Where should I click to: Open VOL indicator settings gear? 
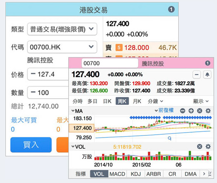[x=208, y=146]
